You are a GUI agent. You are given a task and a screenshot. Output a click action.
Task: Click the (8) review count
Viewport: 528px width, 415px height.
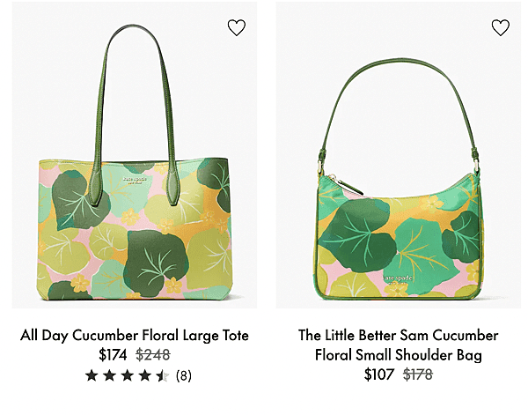(x=184, y=375)
